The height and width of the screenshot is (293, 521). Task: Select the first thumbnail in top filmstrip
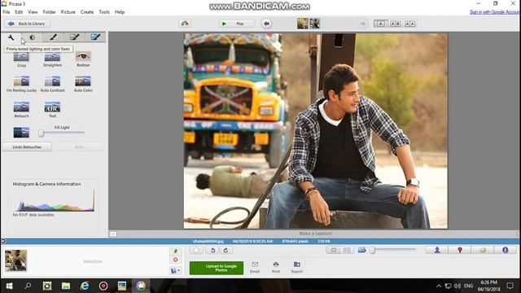(x=302, y=24)
